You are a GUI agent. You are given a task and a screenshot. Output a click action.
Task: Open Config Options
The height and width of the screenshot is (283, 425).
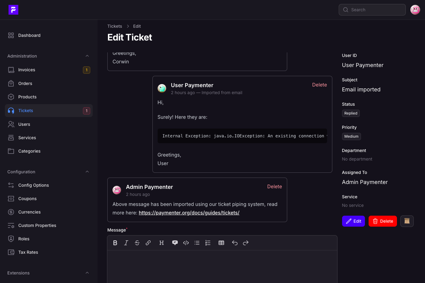[x=49, y=185]
